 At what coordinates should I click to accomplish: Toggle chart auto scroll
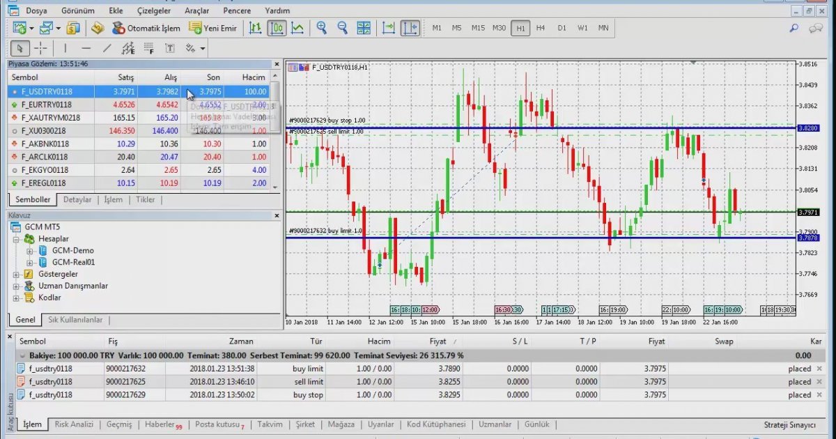click(x=388, y=28)
